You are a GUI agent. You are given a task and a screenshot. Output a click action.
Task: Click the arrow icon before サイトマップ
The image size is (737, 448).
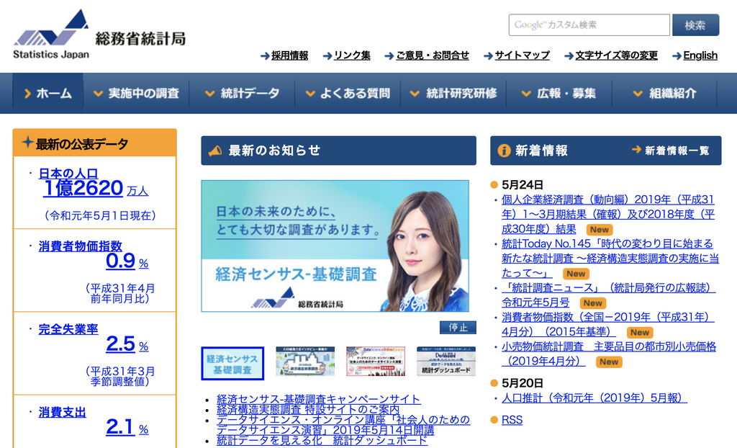[488, 55]
